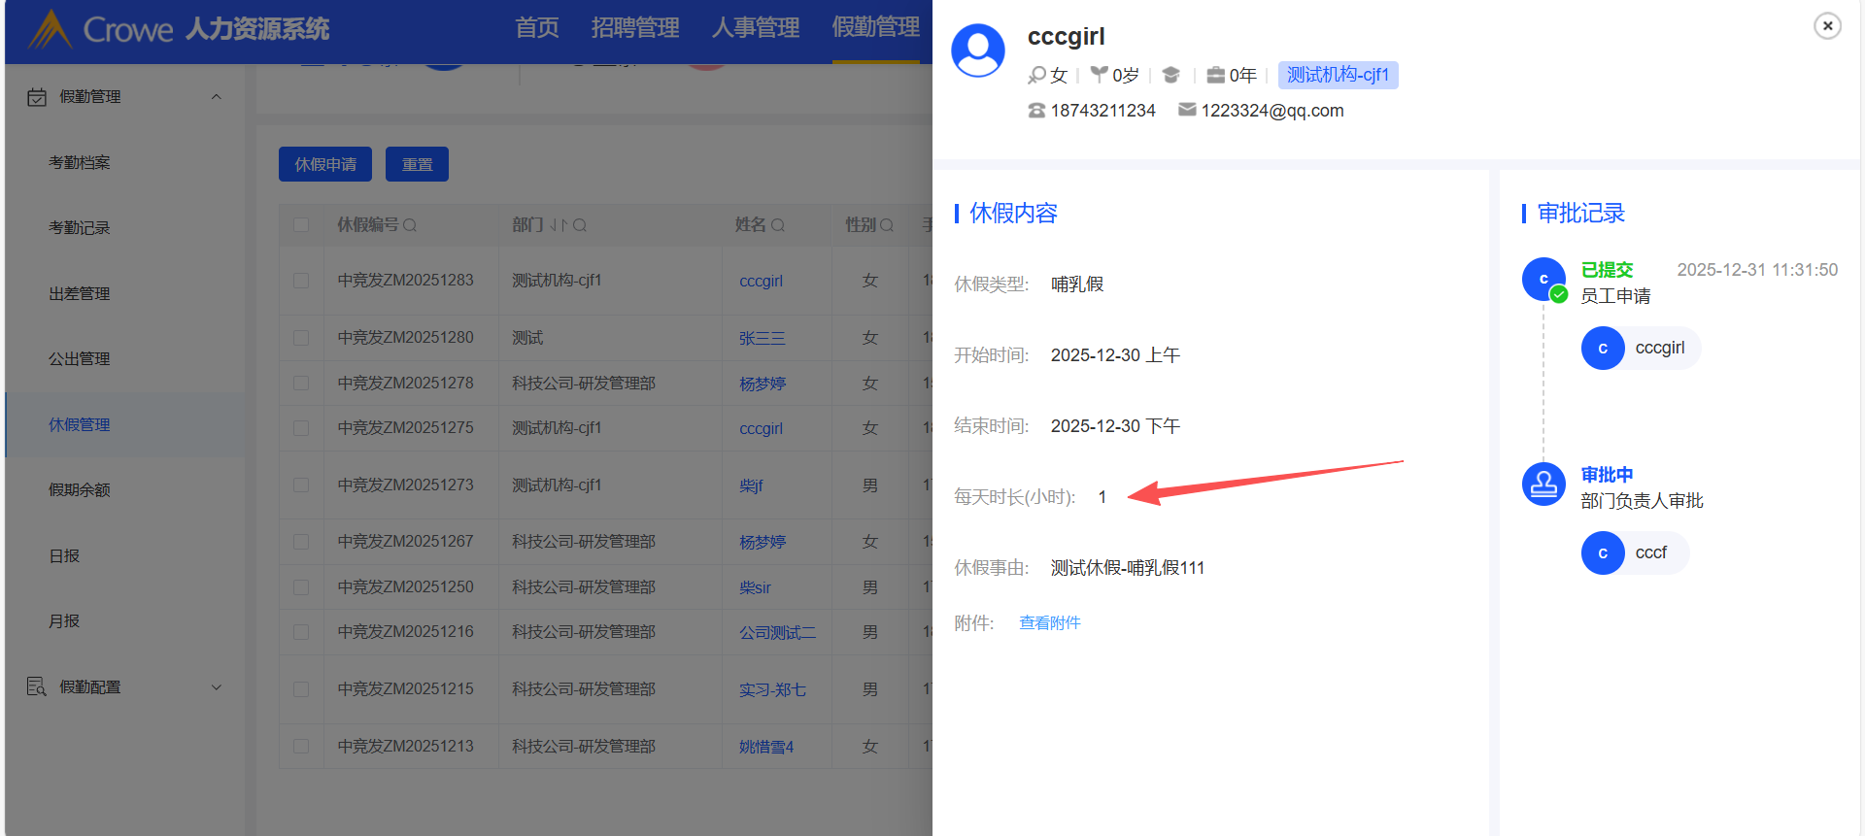Viewport: 1865px width, 836px height.
Task: Click the search icon beside 性别 column
Action: coord(887,225)
